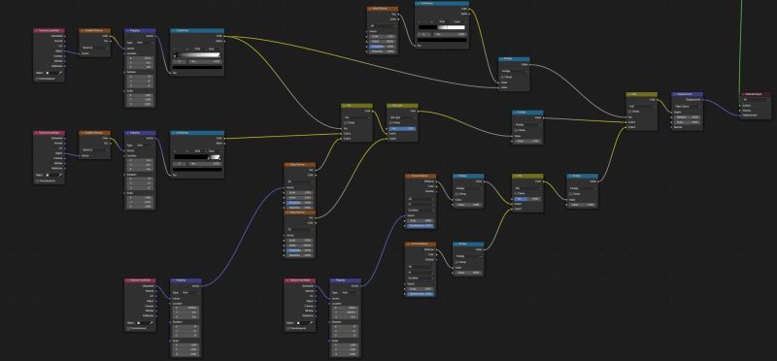The height and width of the screenshot is (361, 777).
Task: Collapse the lower Gradient Texture node
Action: click(x=82, y=133)
